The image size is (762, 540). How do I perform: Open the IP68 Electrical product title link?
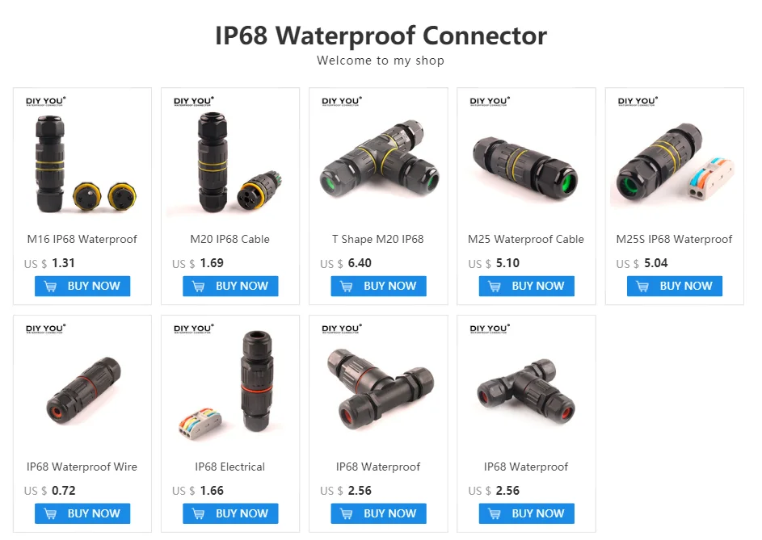tap(230, 467)
